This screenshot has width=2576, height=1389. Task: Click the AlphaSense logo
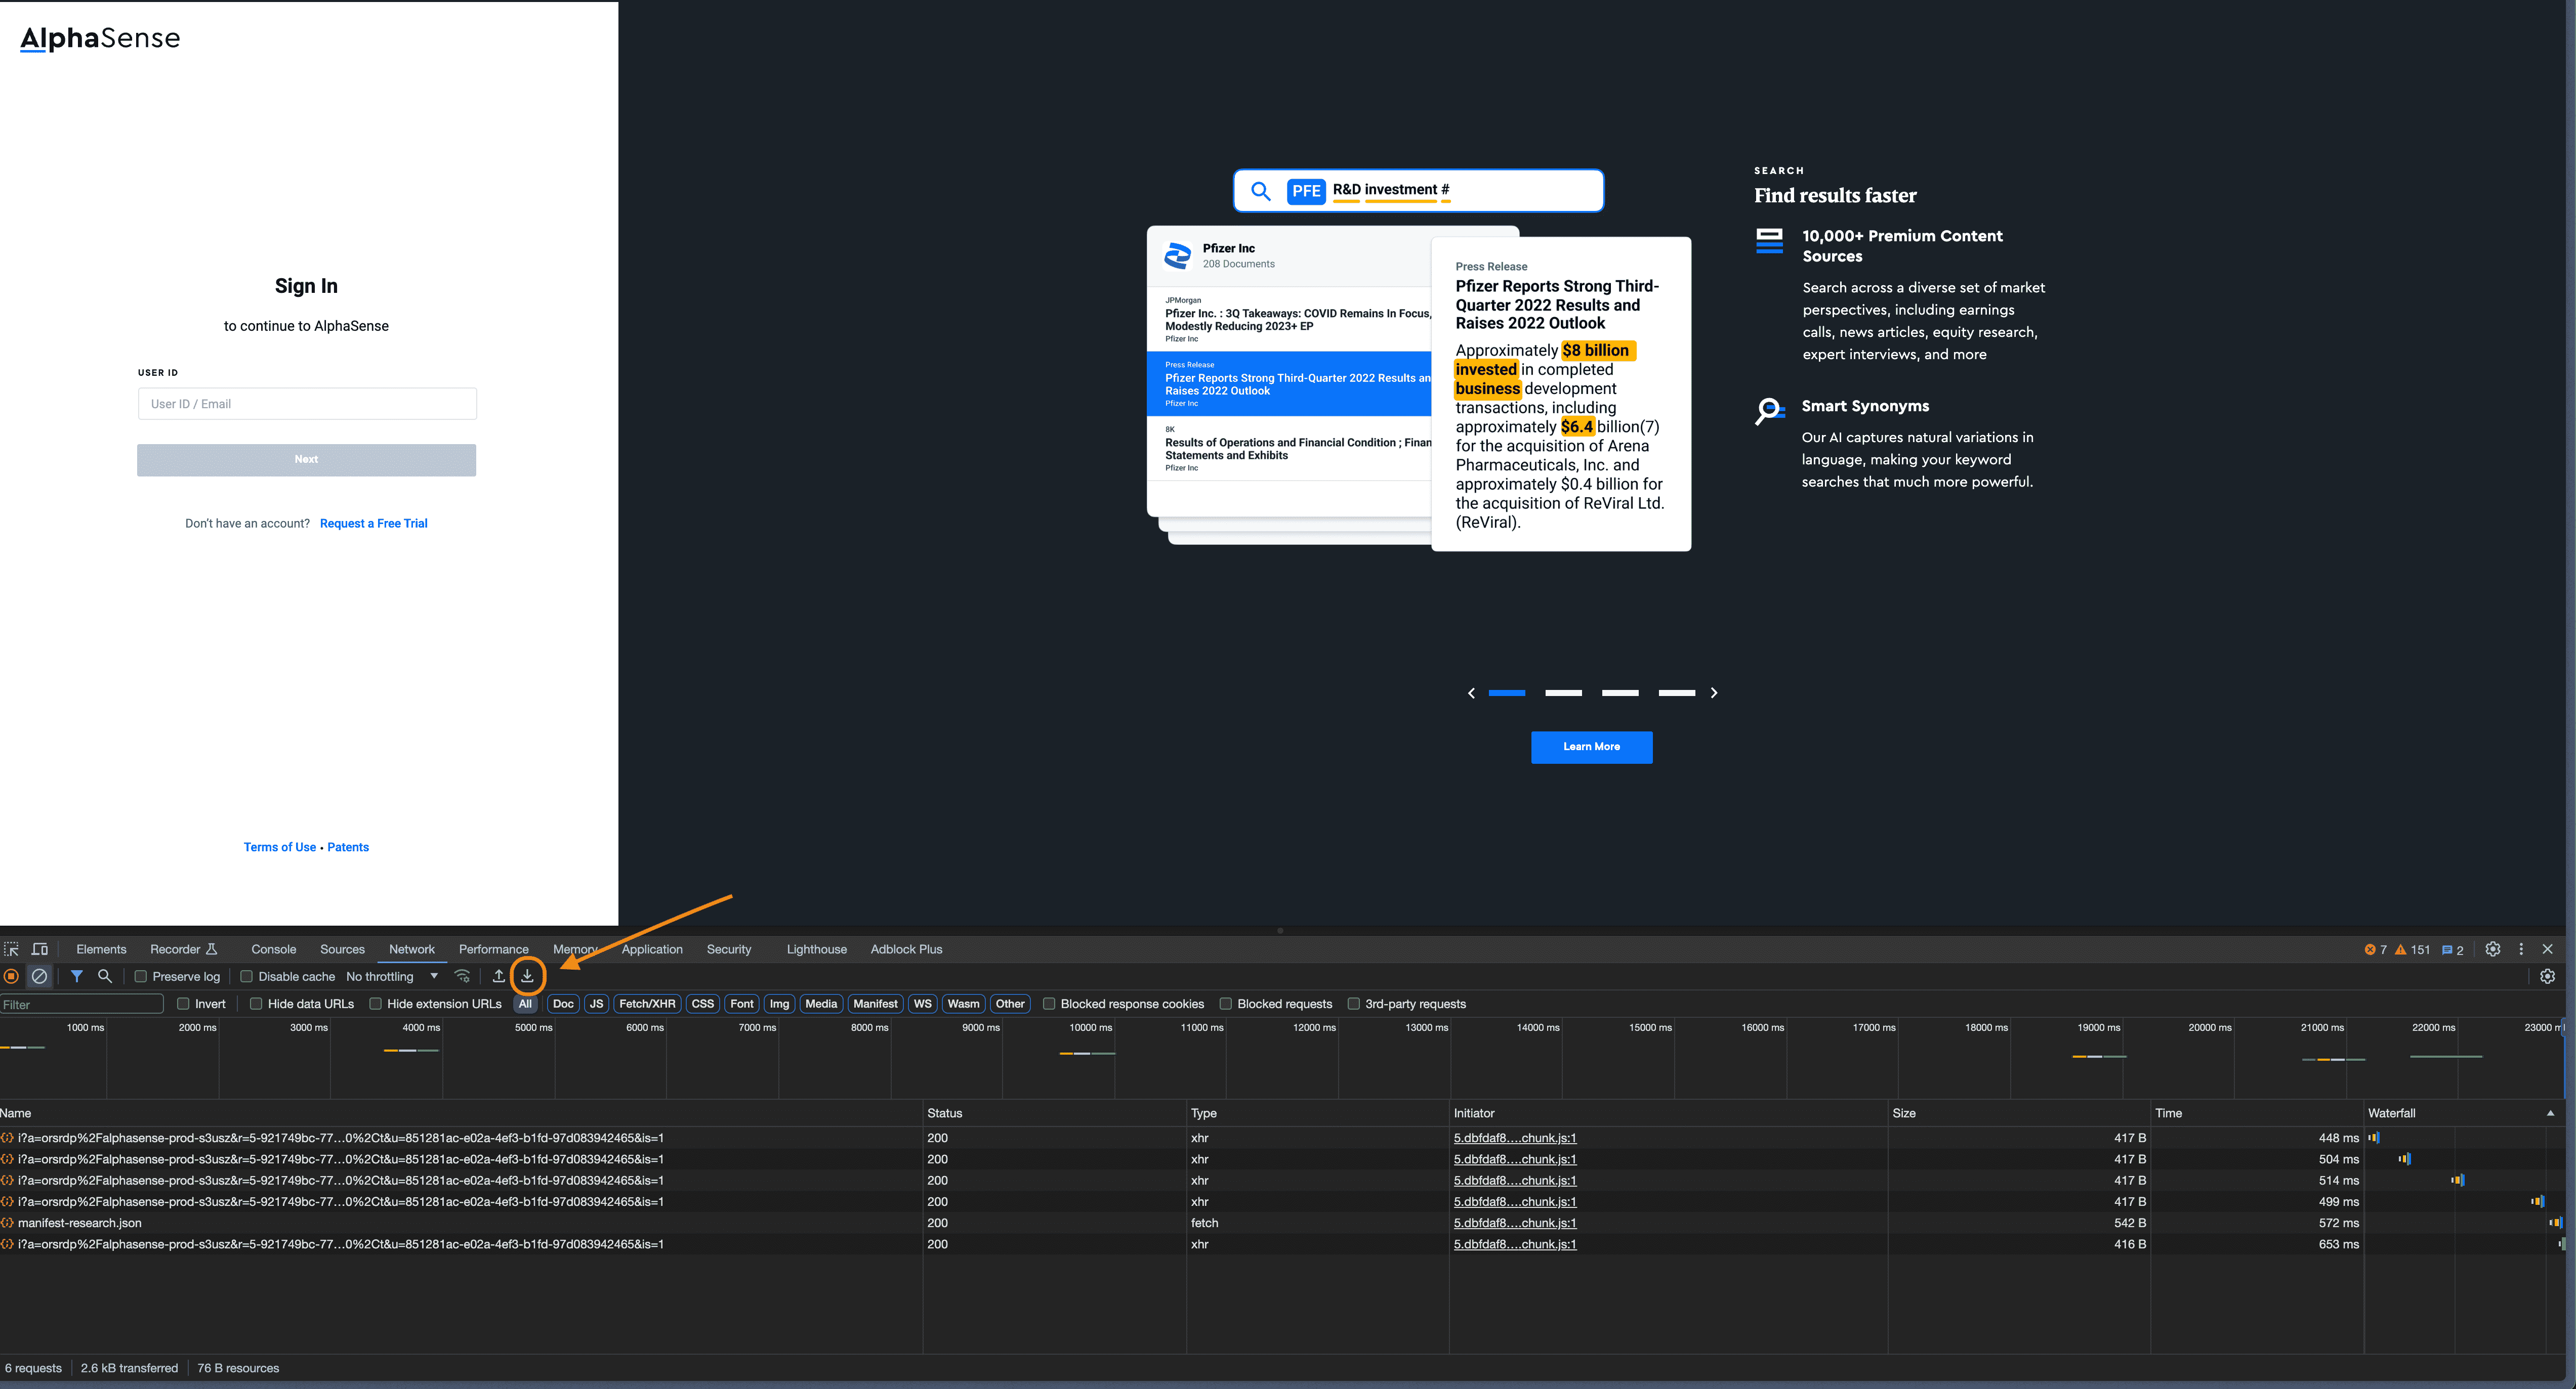(100, 38)
